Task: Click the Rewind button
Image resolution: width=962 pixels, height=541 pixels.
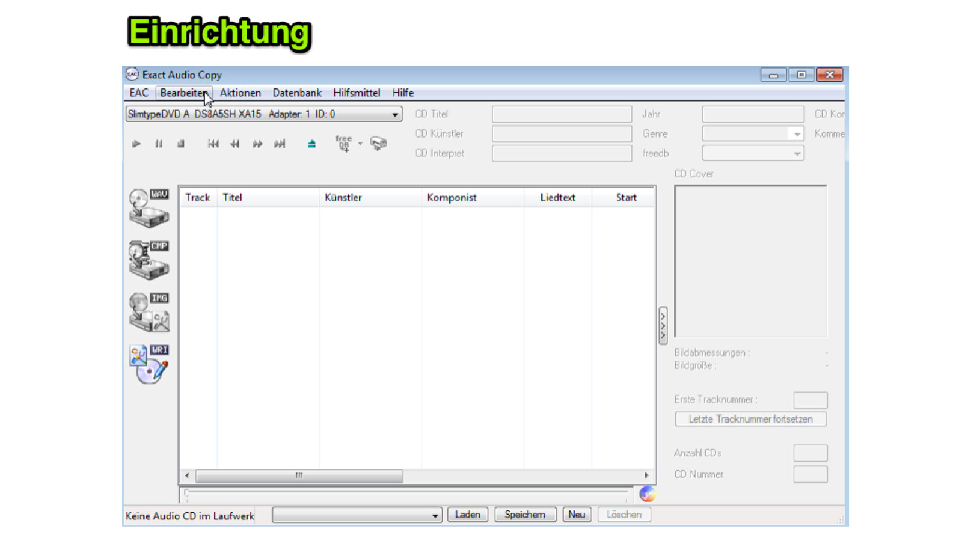Action: click(235, 144)
